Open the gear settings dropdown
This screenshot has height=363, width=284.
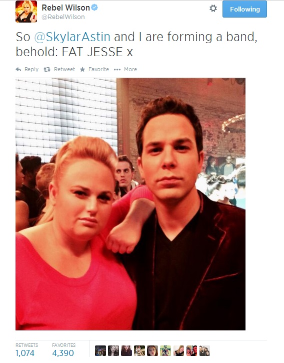coord(213,9)
